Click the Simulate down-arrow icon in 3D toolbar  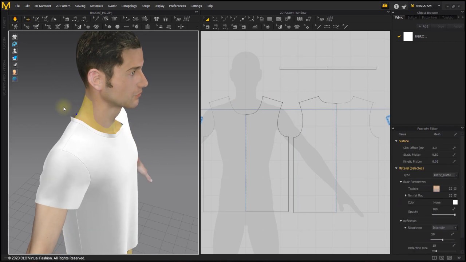point(15,19)
